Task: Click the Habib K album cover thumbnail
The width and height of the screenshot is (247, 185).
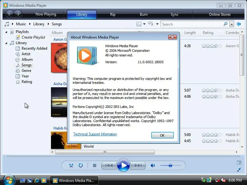Action: 66,140
